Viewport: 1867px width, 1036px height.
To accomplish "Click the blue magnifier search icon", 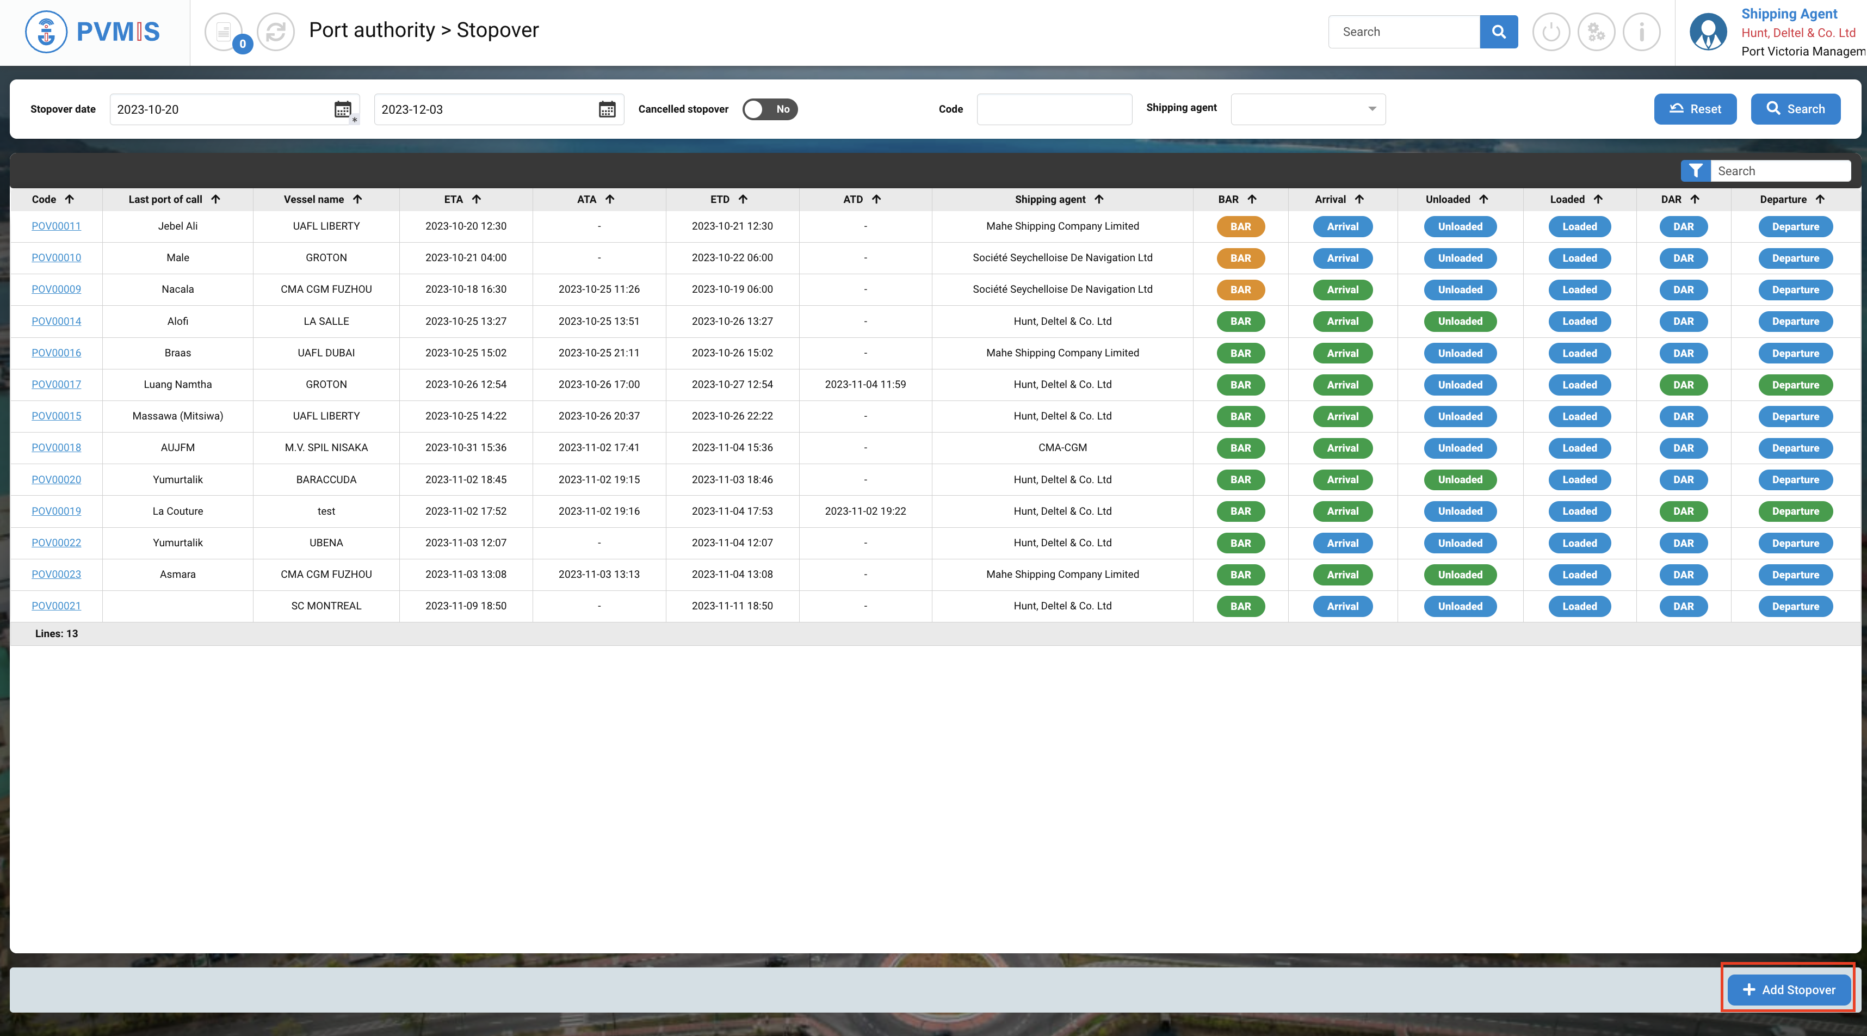I will (1499, 32).
